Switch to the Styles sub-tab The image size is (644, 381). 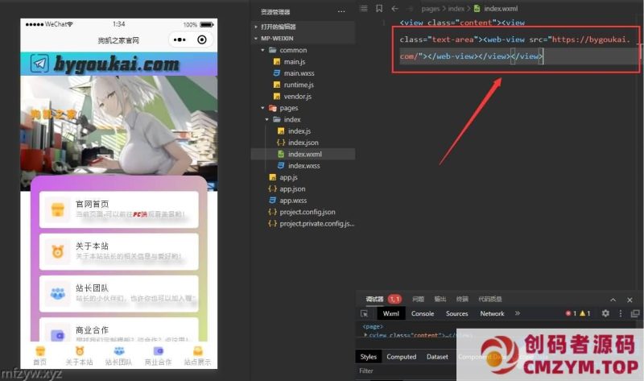click(368, 357)
